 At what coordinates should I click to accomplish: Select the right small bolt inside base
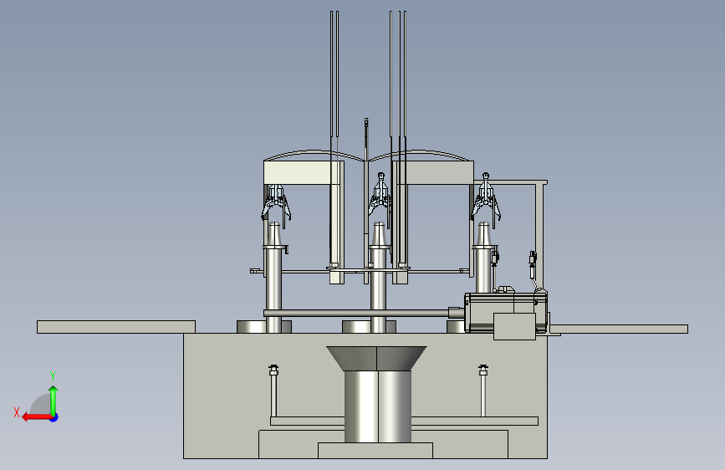[483, 391]
